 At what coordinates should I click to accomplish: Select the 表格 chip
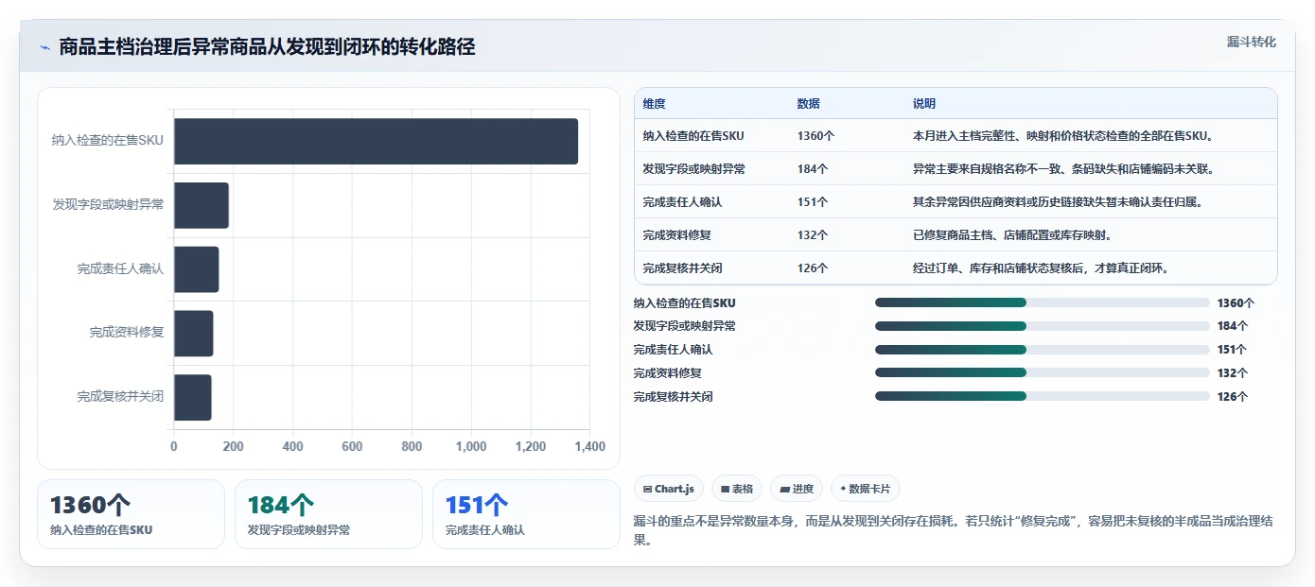click(737, 489)
